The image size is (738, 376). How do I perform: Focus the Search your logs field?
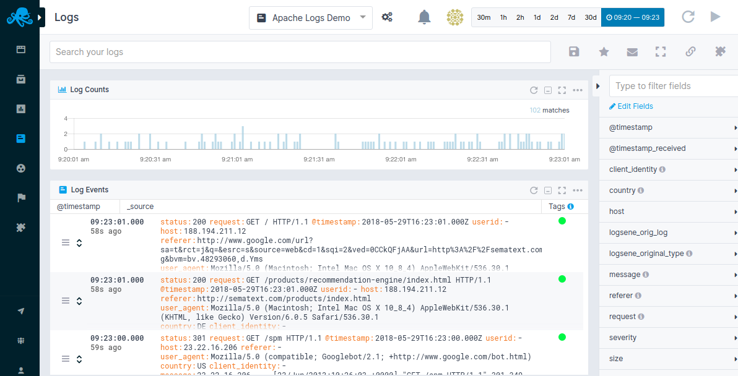click(x=300, y=52)
